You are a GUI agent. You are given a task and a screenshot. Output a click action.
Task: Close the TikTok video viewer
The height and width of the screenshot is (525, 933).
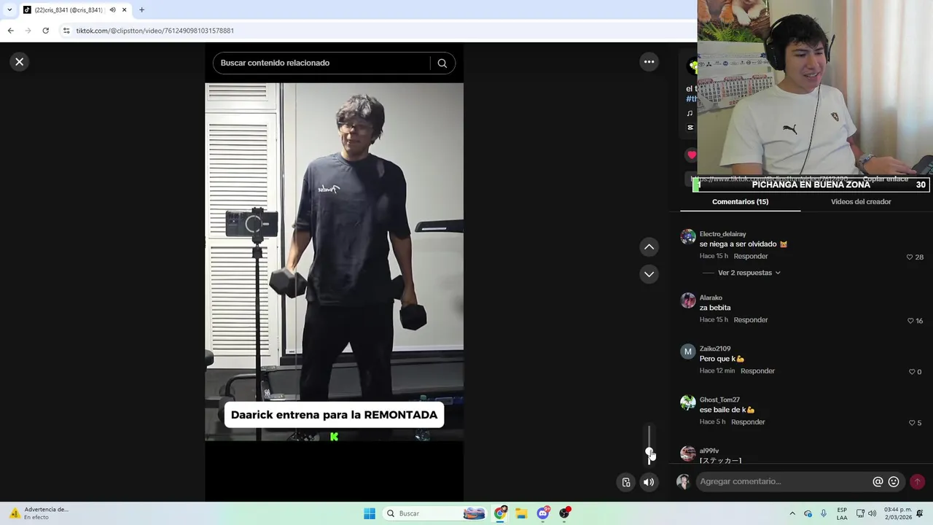[x=20, y=62]
